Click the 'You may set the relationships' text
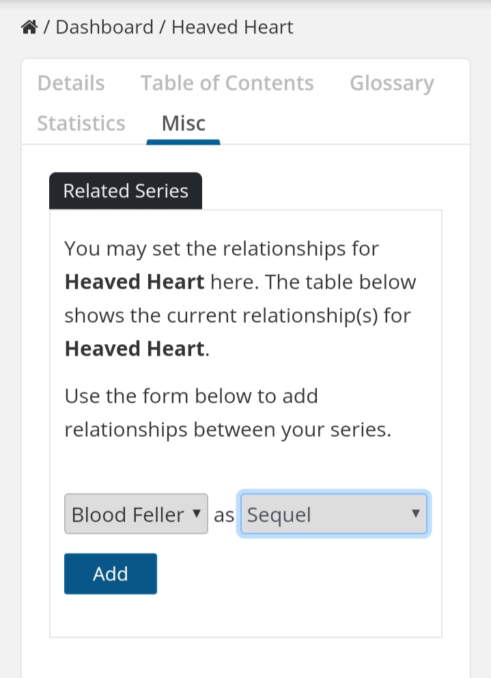 pos(221,249)
